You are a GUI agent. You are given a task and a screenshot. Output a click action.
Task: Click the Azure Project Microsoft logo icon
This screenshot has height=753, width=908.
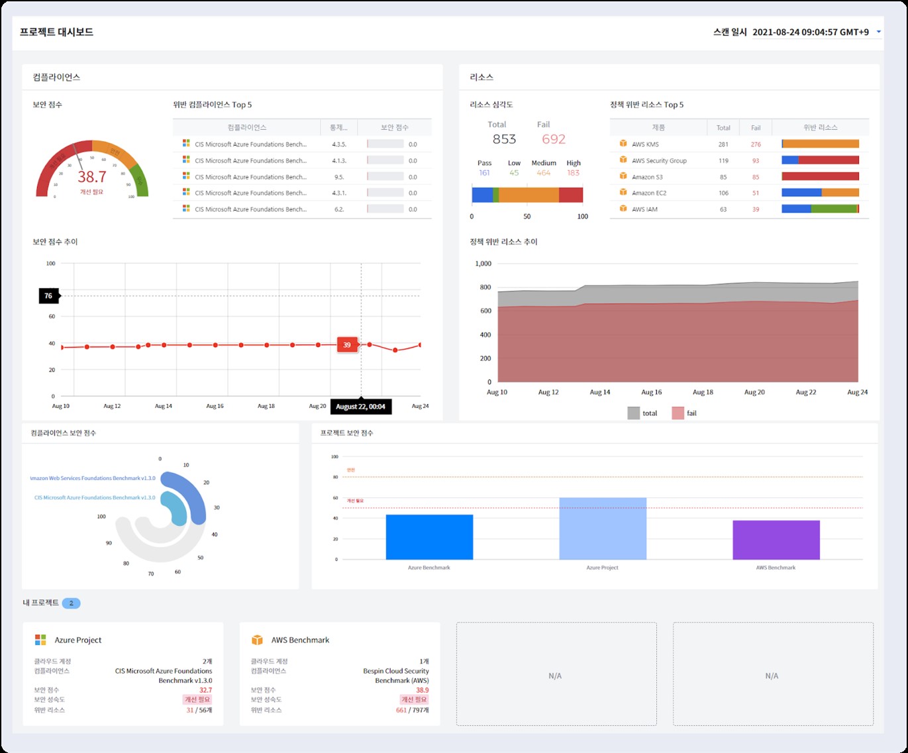click(40, 640)
